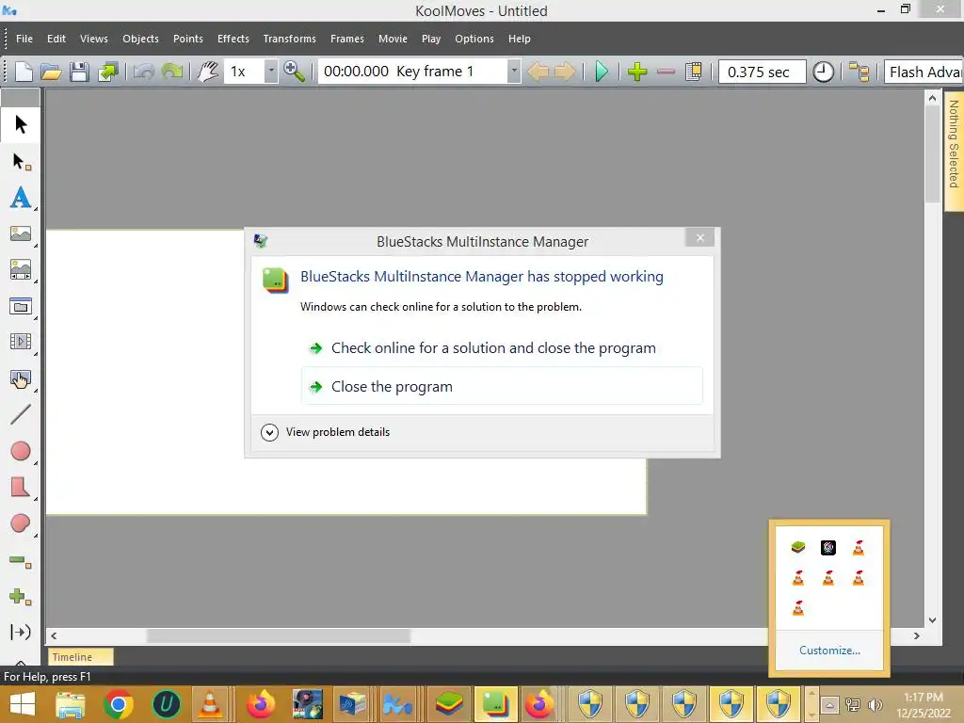Go to next key frame arrow
The image size is (964, 723).
click(565, 72)
